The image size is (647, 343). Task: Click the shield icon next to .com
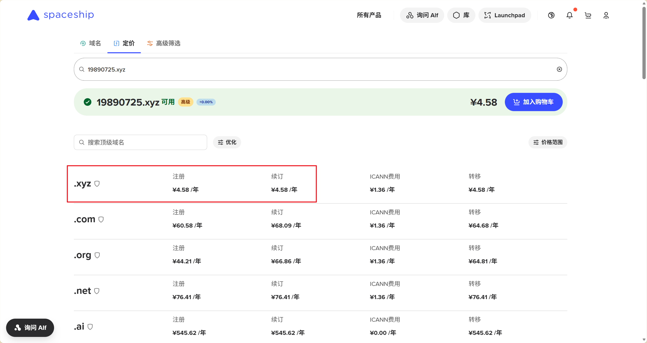click(101, 219)
